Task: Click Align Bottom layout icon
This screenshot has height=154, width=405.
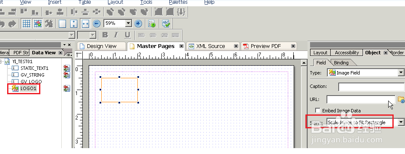Action: point(35,12)
